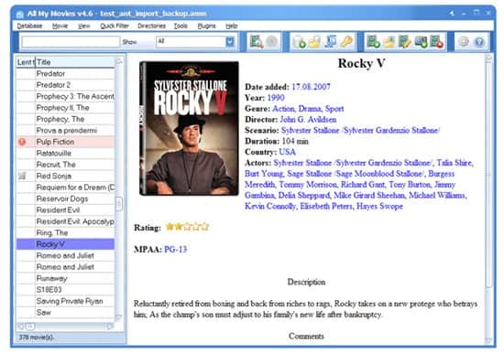Open the Directories menu
Screen dimensions: 504x354
(151, 26)
